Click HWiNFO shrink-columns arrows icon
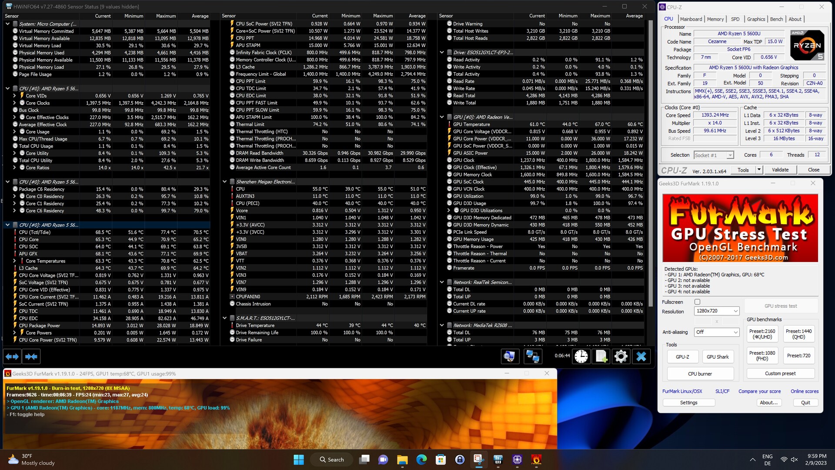 click(31, 357)
